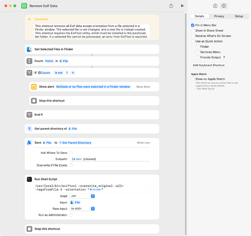Select the Finder icon of Get Selected Files
The image size is (251, 236).
(x=29, y=49)
